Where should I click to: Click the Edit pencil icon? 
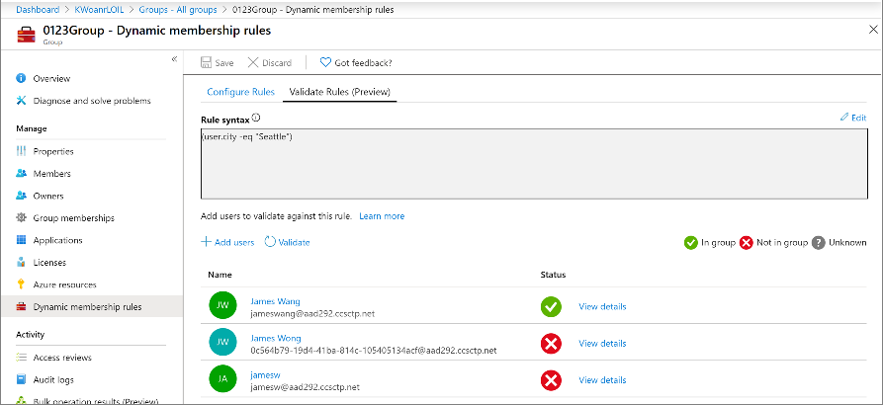coord(844,117)
